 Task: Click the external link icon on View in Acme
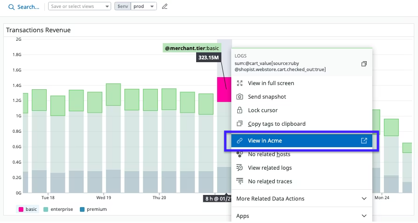coord(364,141)
